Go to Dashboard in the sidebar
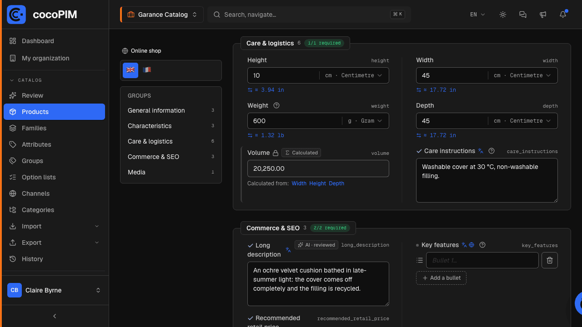 coord(55,41)
